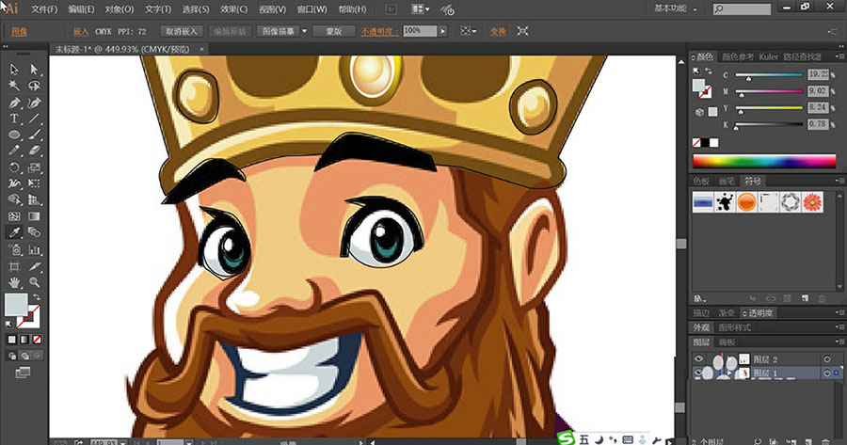Switch to 路径查找器 pathfinder tab

click(x=802, y=56)
